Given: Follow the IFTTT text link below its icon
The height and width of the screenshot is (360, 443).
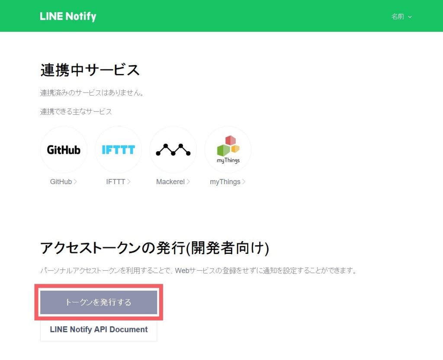Looking at the screenshot, I should tap(118, 182).
